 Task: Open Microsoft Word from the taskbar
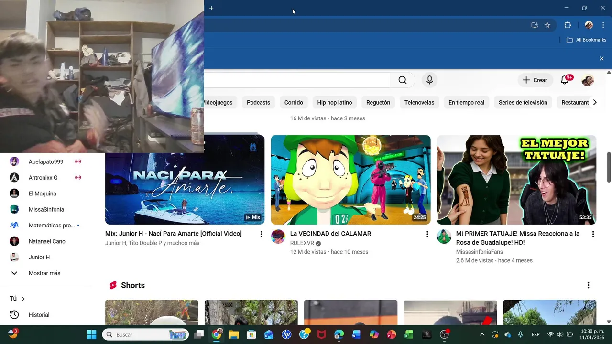point(356,334)
